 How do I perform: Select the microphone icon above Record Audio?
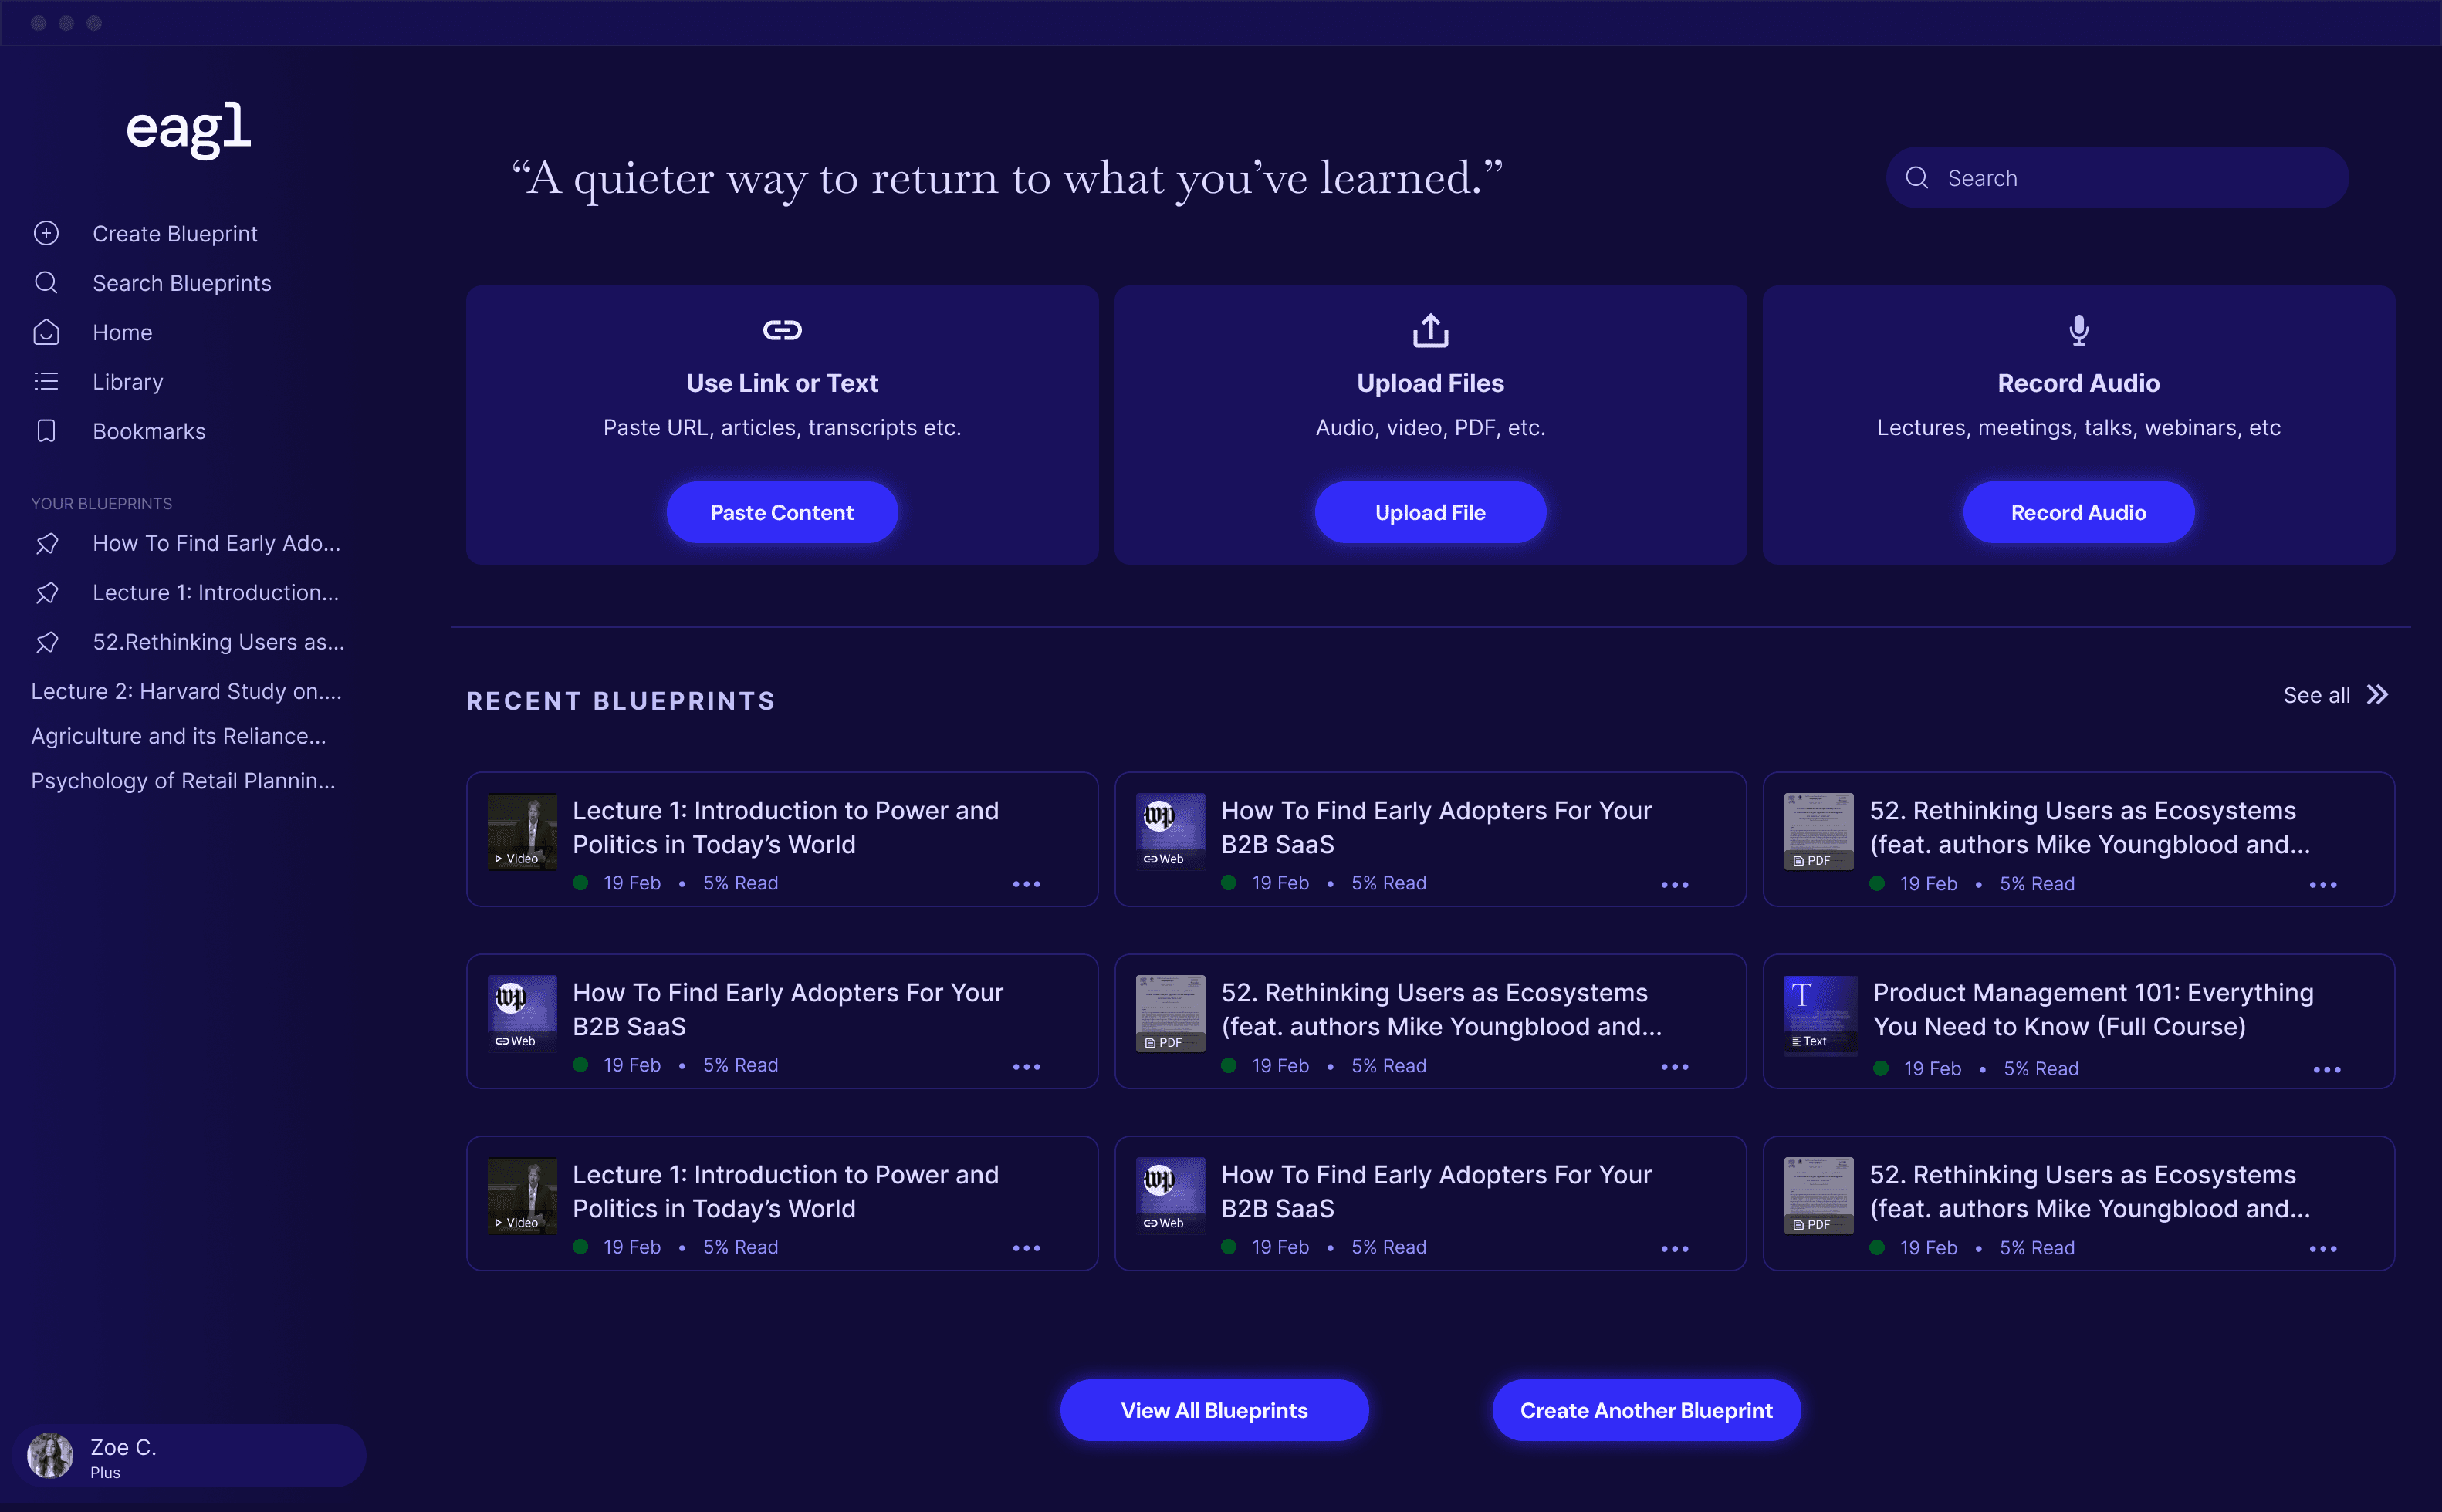click(2078, 330)
